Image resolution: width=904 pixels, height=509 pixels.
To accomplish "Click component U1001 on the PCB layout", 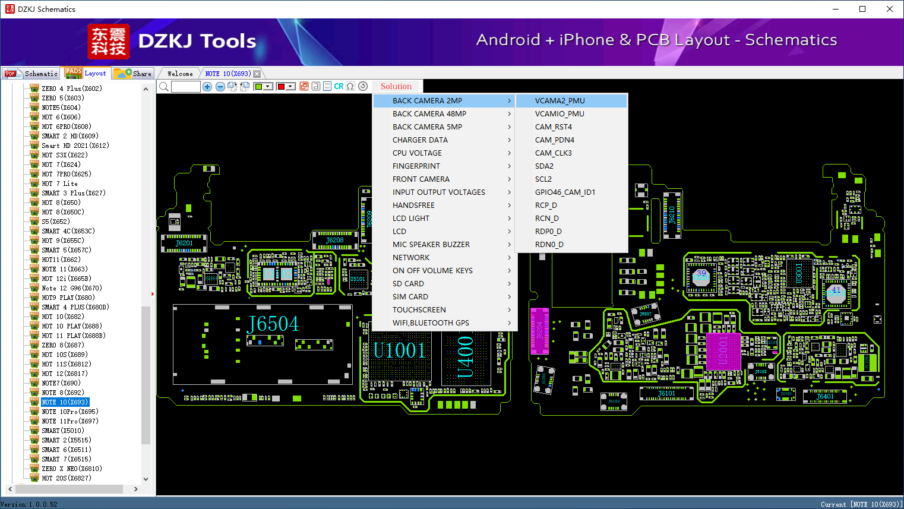I will (399, 350).
